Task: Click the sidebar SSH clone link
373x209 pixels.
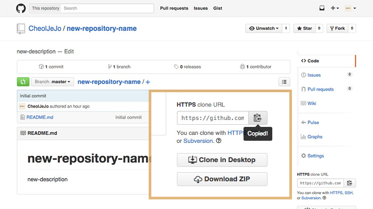Action: [x=348, y=193]
